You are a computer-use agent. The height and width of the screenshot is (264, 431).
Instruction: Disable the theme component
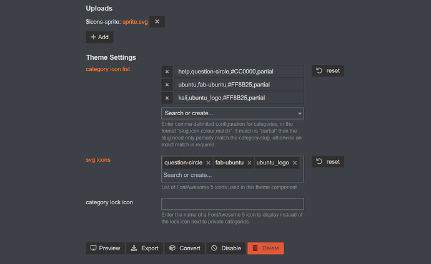tap(226, 248)
